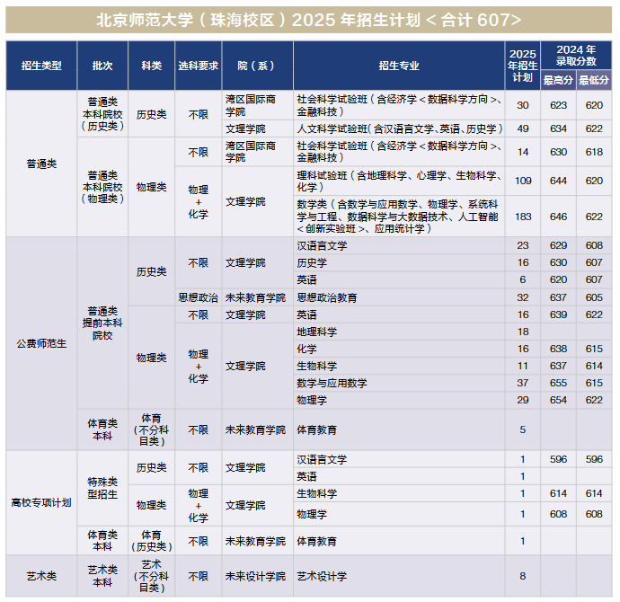Select the 高校专项计划 admission type cell
Viewport: 620px width, 602px height.
tap(41, 503)
